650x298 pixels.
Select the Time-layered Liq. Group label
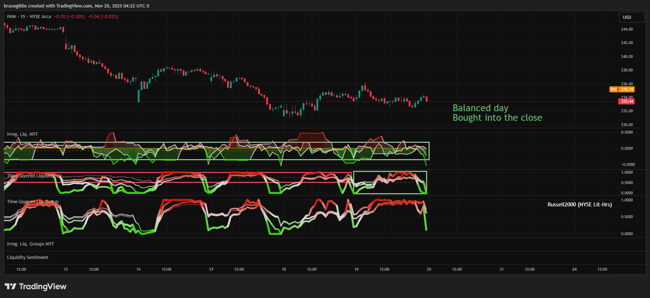[x=33, y=202]
